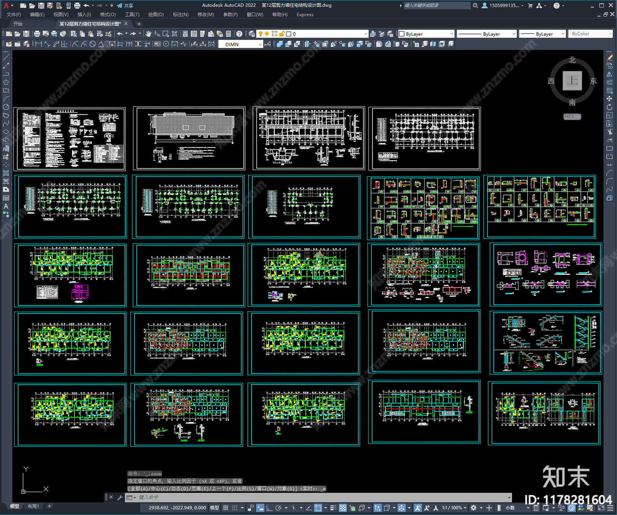Expand the ByLayer linetype dropdown
Viewport: 617px width, 515px height.
486,34
